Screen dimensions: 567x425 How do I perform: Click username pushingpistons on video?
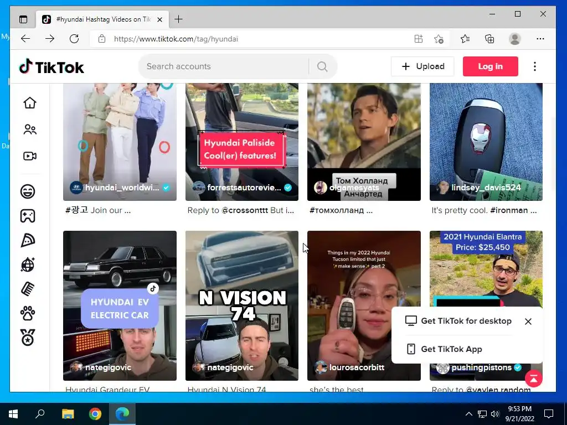click(x=481, y=367)
